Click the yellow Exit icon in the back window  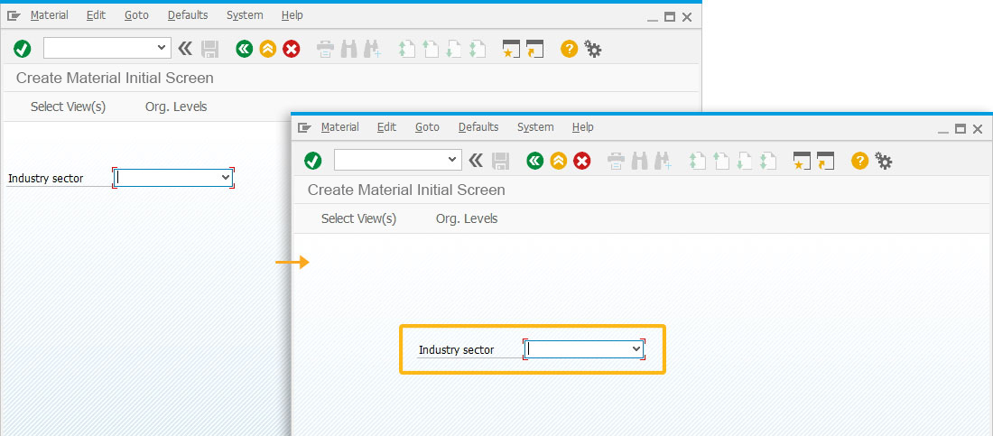(268, 49)
